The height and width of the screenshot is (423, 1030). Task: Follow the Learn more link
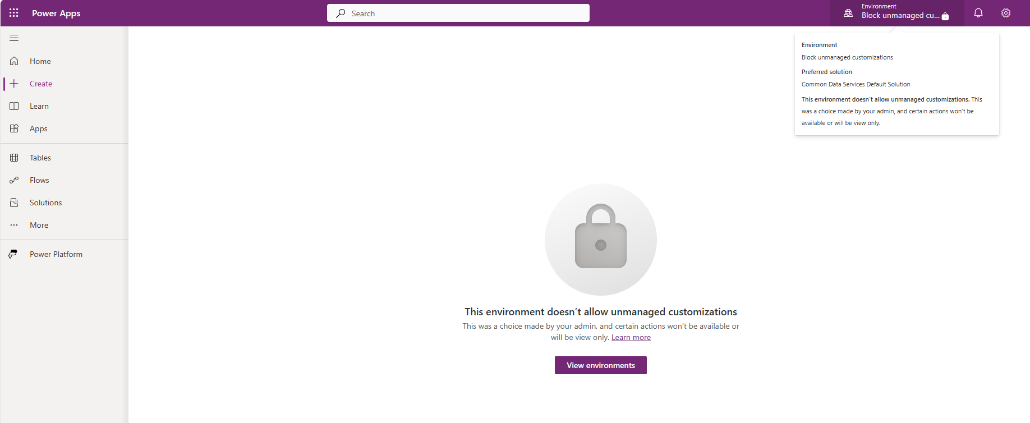(631, 337)
